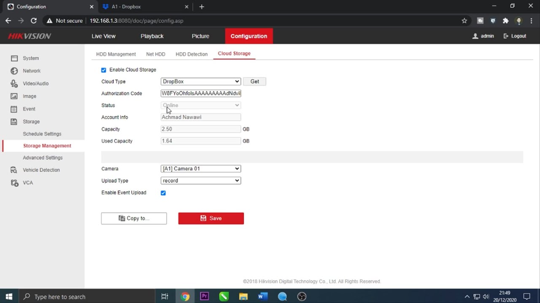Viewport: 540px width, 303px height.
Task: Click the address bar URL
Action: (x=136, y=21)
